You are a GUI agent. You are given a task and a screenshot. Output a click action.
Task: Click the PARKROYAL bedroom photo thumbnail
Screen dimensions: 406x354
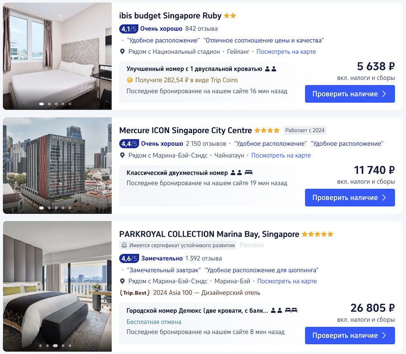click(x=57, y=286)
